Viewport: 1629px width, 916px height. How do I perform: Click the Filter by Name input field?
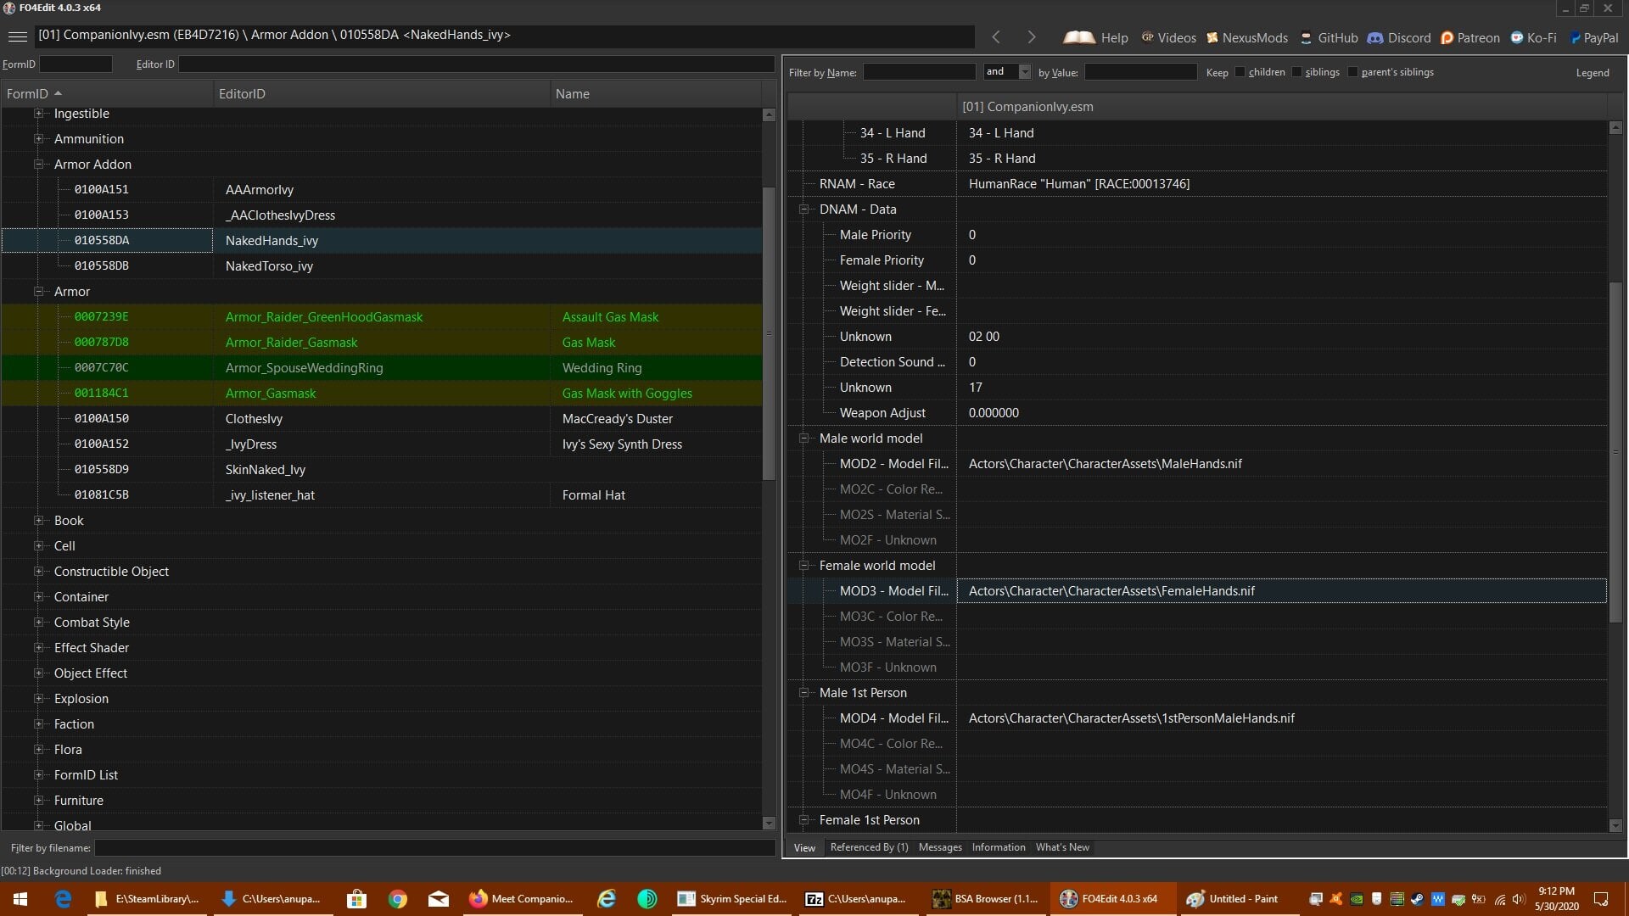[919, 72]
